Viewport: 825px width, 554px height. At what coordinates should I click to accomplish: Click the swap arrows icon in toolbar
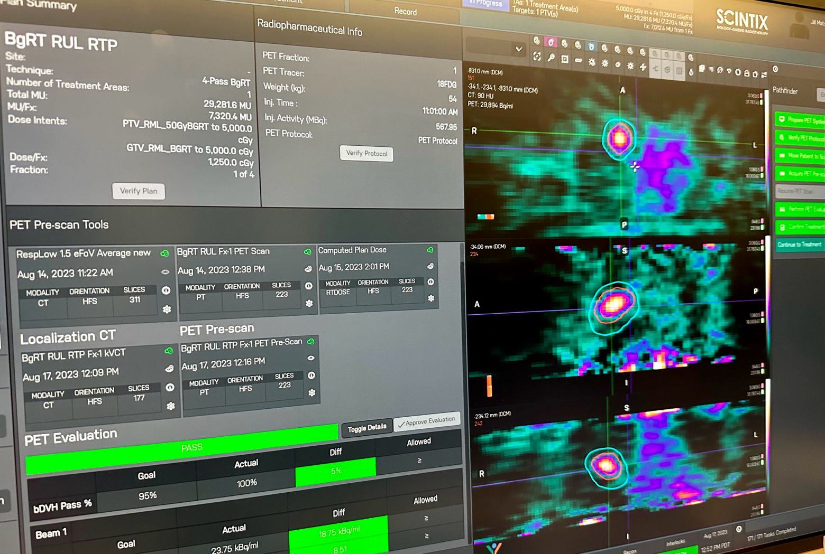point(764,74)
